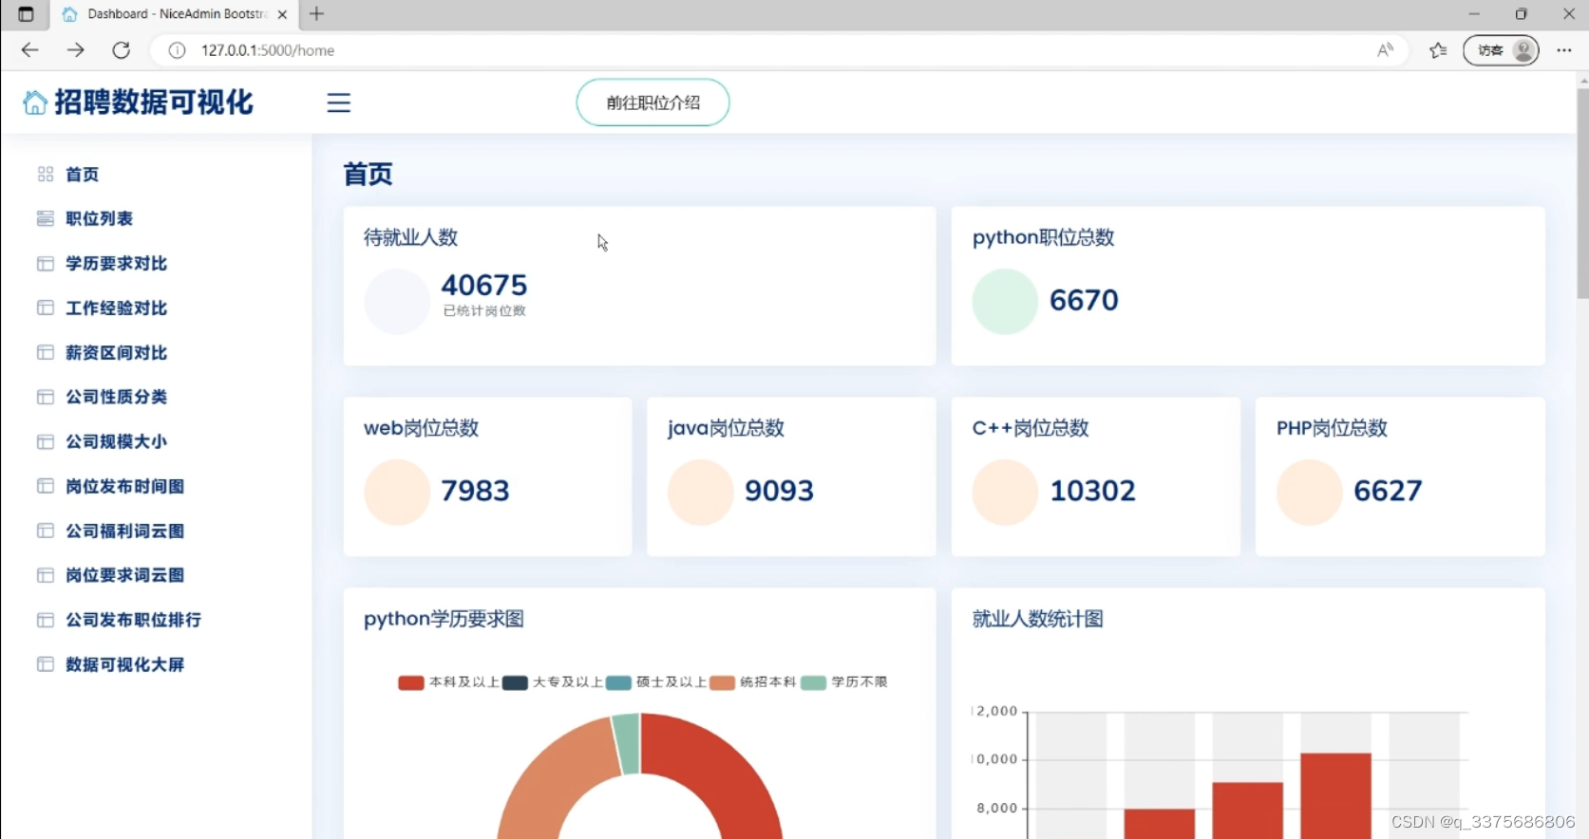Screen dimensions: 1589x839
Task: Toggle 硕士及以上 legend swatch
Action: (x=618, y=682)
